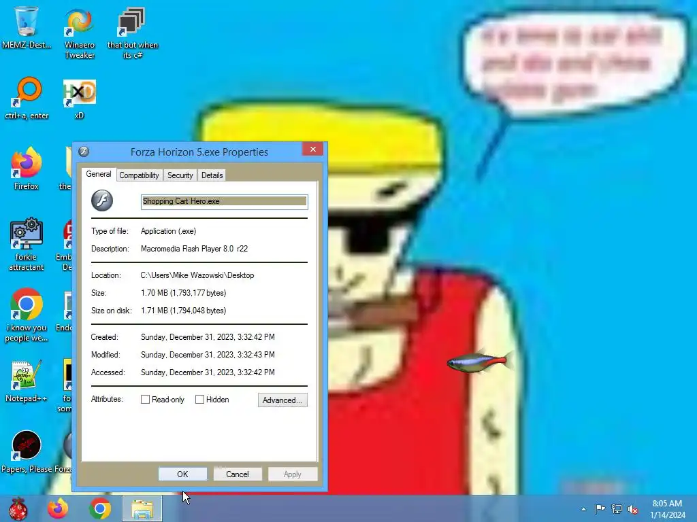
Task: Toggle the Hidden attribute checkbox
Action: (199, 400)
